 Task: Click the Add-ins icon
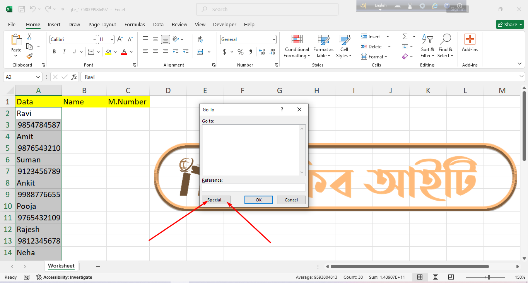pyautogui.click(x=470, y=43)
